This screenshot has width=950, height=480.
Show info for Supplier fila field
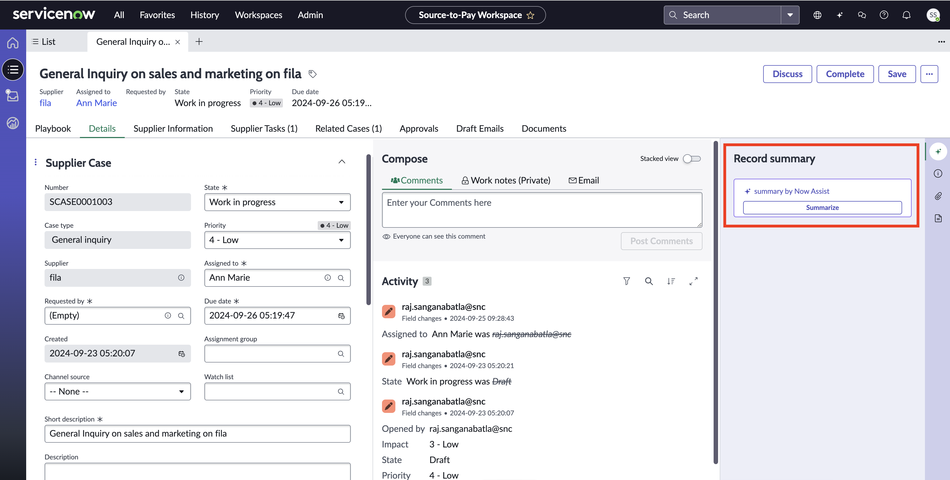[181, 278]
